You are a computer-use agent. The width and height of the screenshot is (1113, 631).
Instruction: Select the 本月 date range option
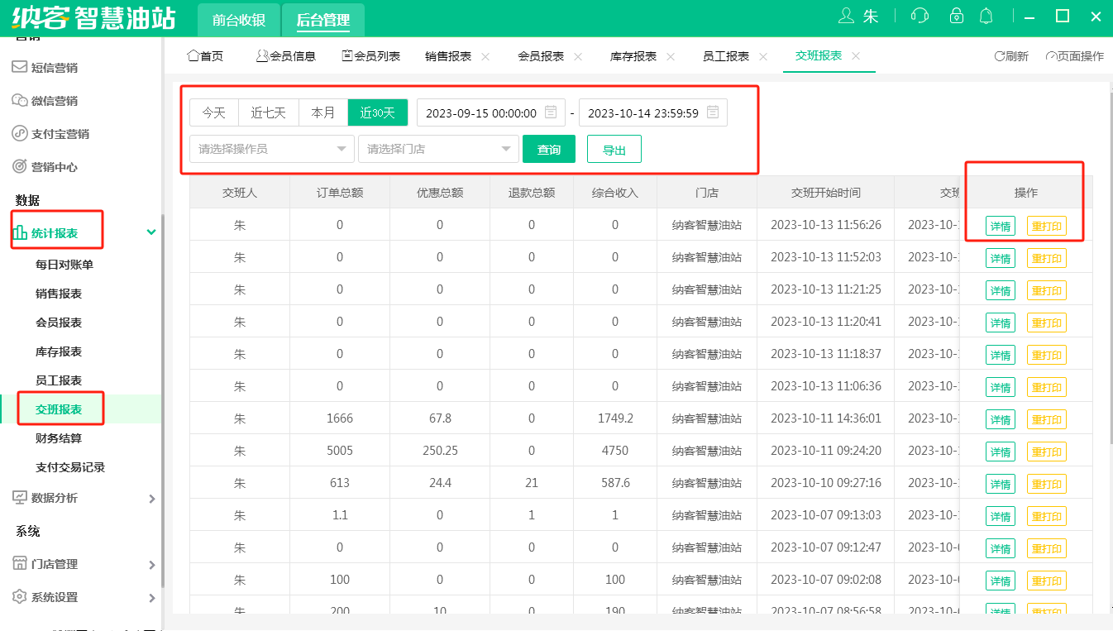coord(323,112)
